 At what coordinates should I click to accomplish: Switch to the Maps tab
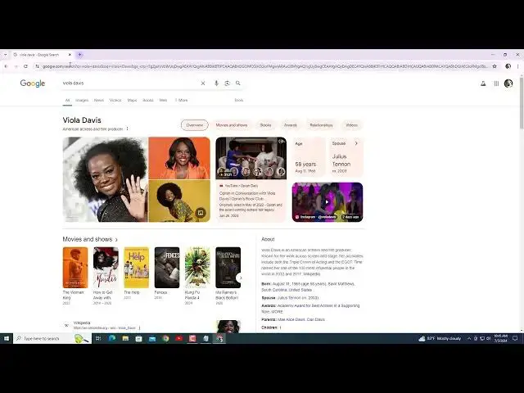click(132, 100)
